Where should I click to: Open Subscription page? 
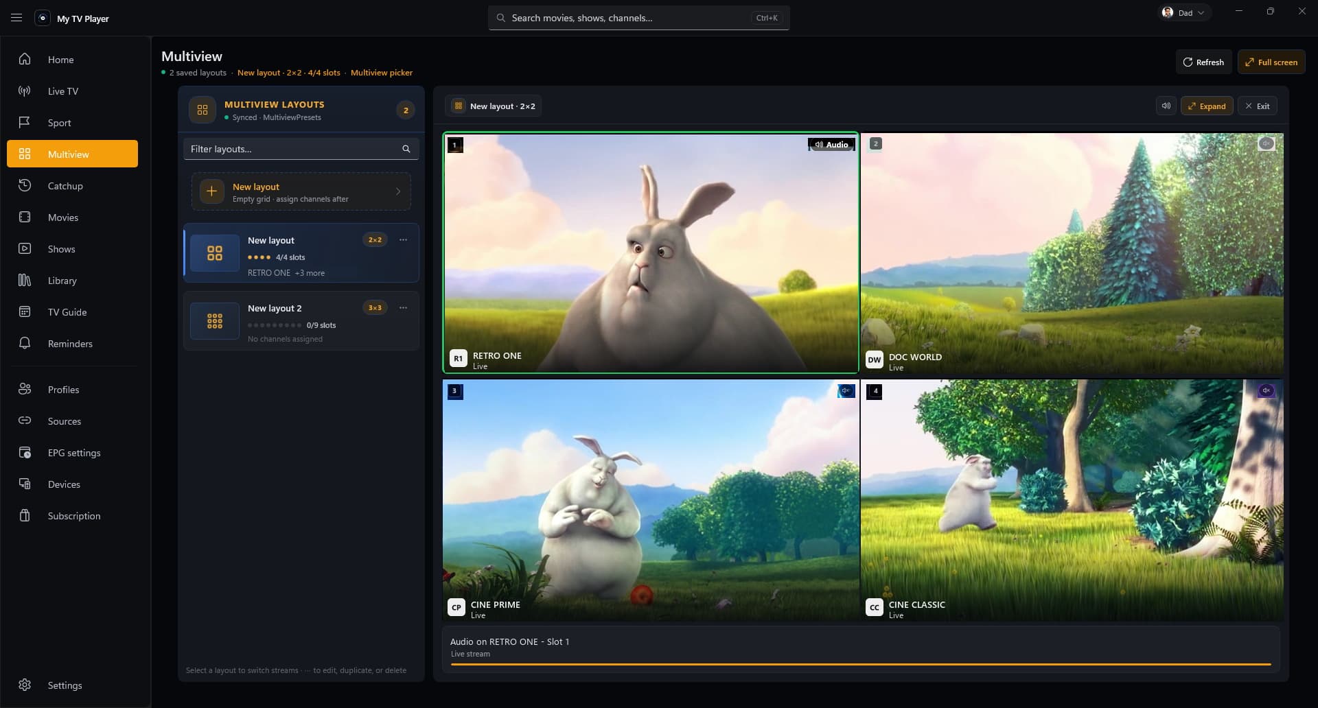(x=72, y=516)
